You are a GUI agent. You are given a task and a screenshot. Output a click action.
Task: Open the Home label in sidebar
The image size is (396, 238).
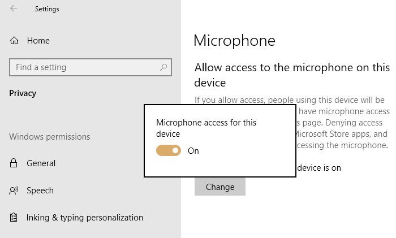tap(38, 41)
